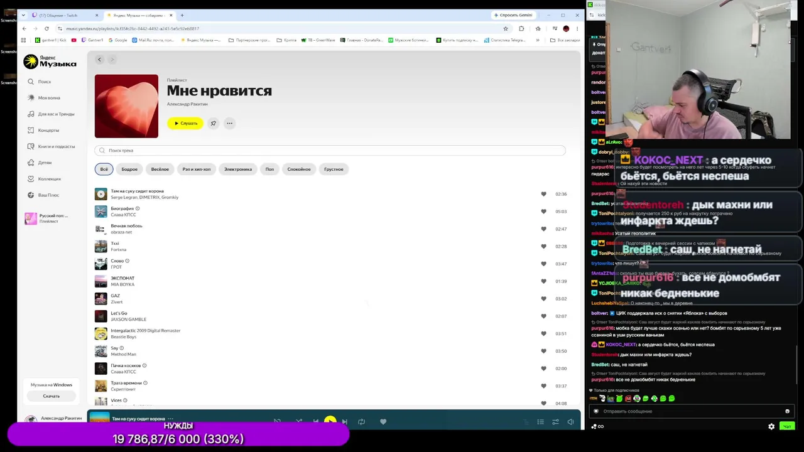Open artist link Слава КПСС under Биография
804x452 pixels.
pos(123,215)
